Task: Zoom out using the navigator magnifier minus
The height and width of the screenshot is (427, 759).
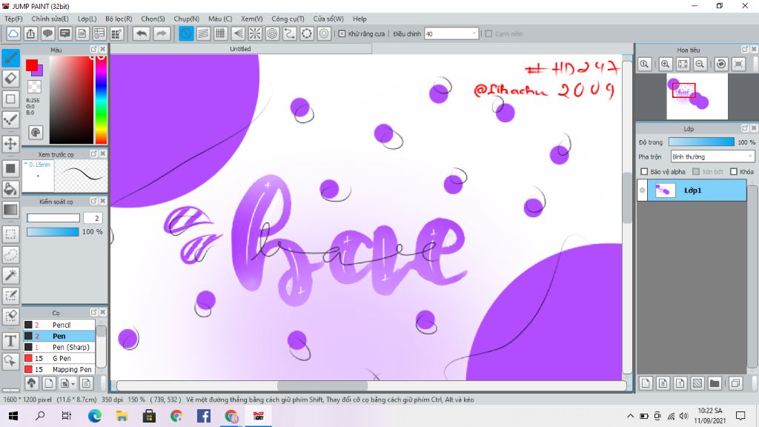Action: click(x=700, y=64)
